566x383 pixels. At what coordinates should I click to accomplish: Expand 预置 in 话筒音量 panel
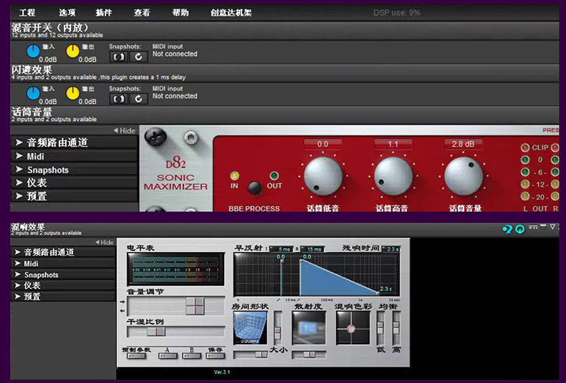[74, 196]
